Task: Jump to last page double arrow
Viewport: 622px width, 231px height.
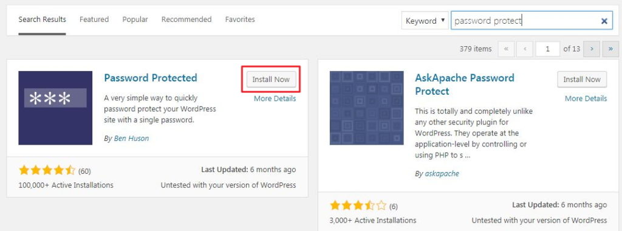Action: 610,49
